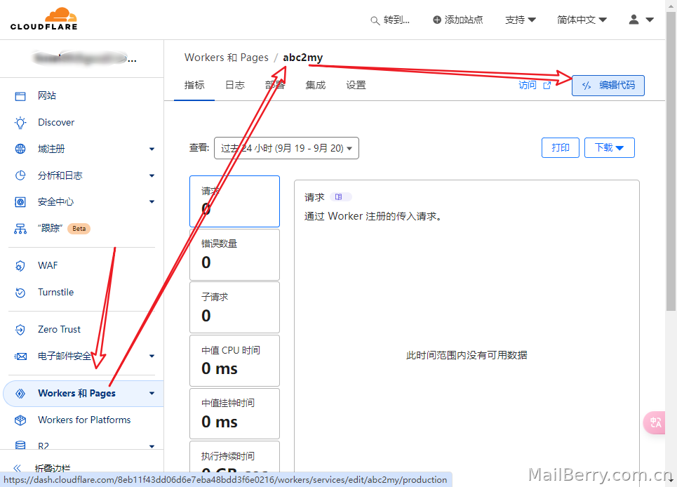Open the 网站 websites icon in sidebar
Viewport: 677px width, 487px height.
click(20, 96)
